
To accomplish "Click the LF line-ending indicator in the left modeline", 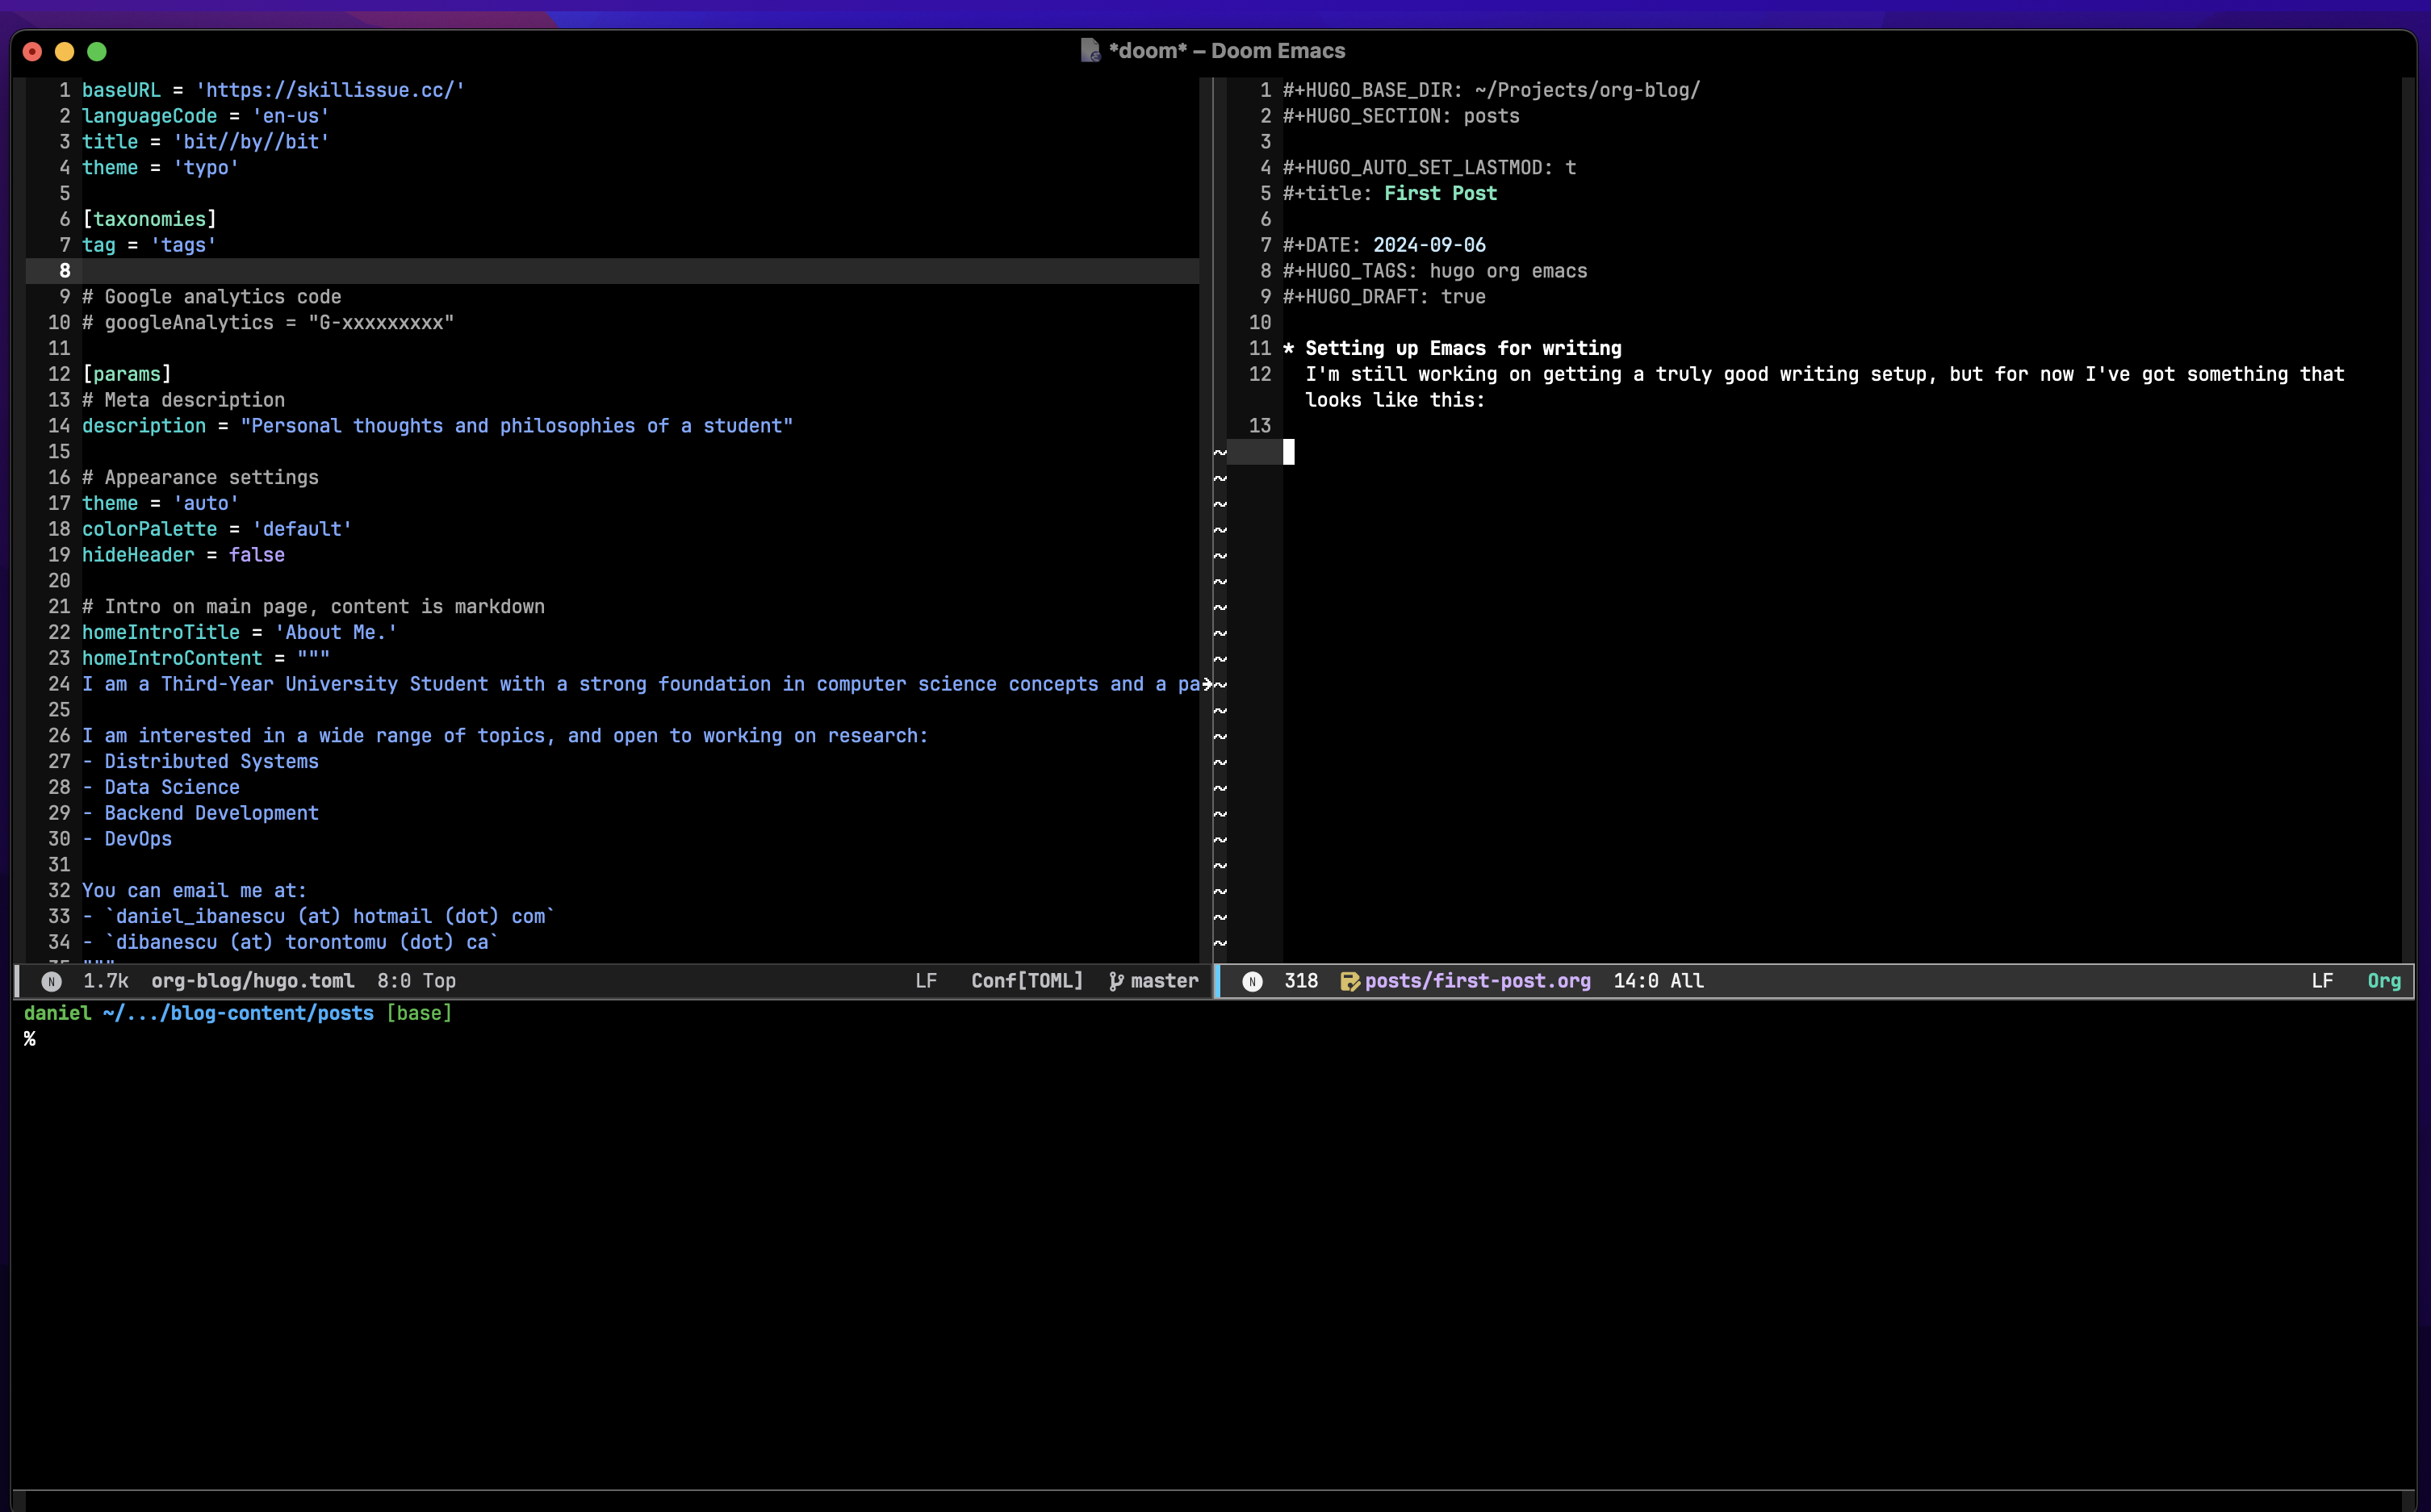I will tap(926, 981).
